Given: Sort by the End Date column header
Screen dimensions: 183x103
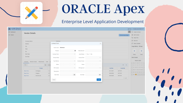Looking at the screenshot, I should coord(111,68).
